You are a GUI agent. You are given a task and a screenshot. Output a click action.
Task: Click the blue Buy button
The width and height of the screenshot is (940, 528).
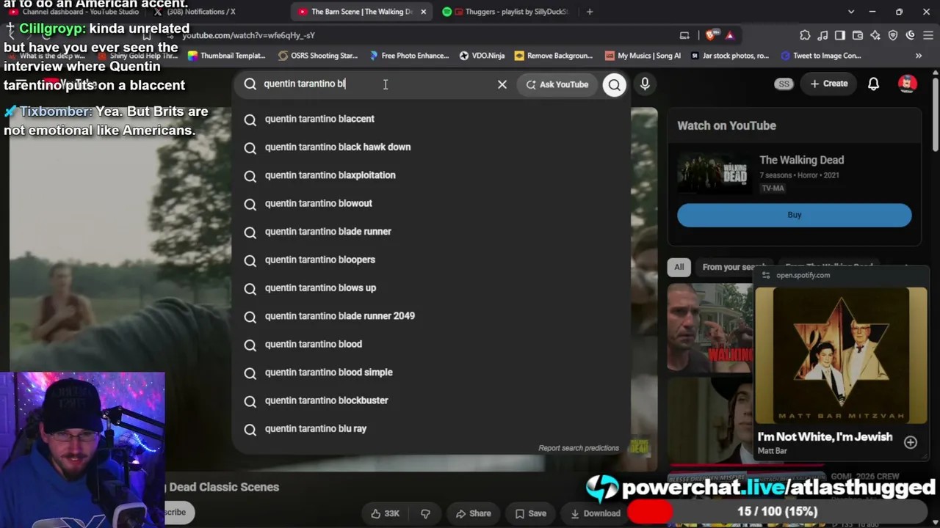point(795,215)
